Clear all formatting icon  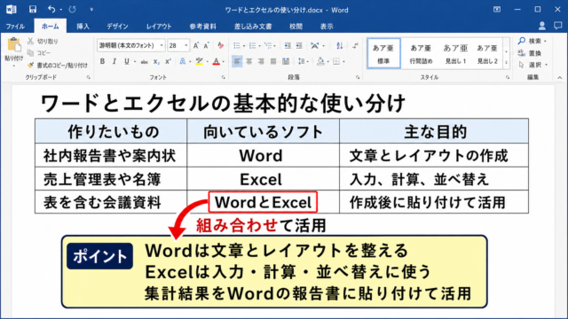click(x=220, y=45)
